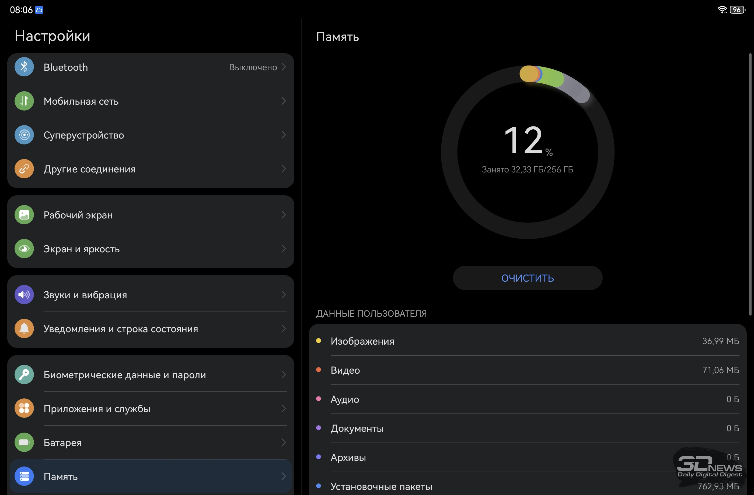Click the vertical scrollbar on right edge
The height and width of the screenshot is (495, 754).
point(750,185)
